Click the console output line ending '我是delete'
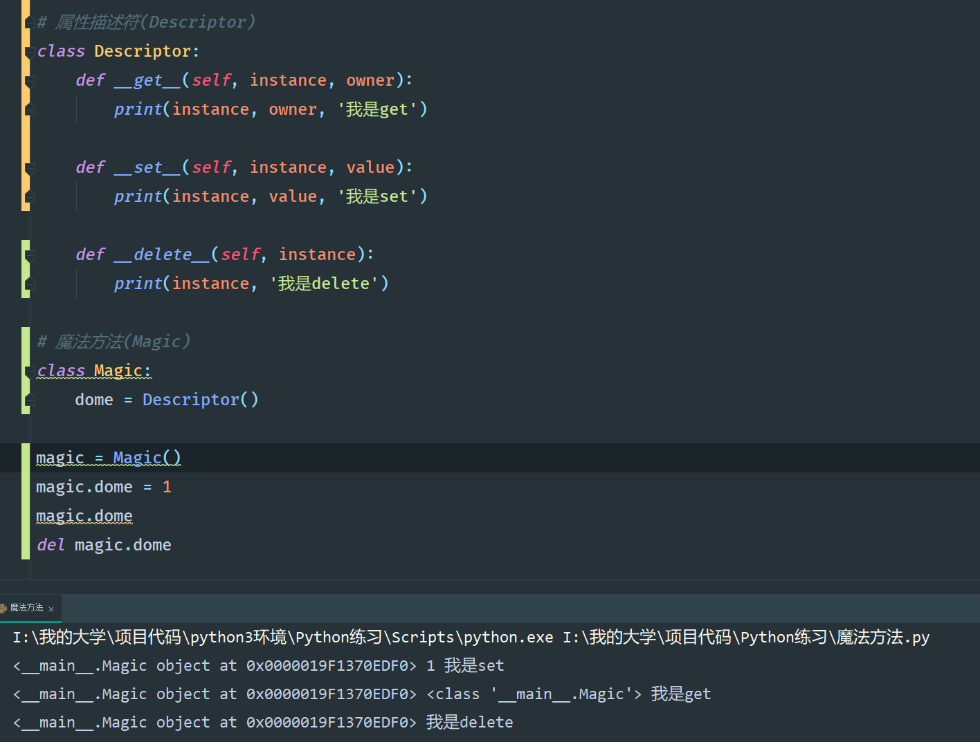 pos(263,722)
